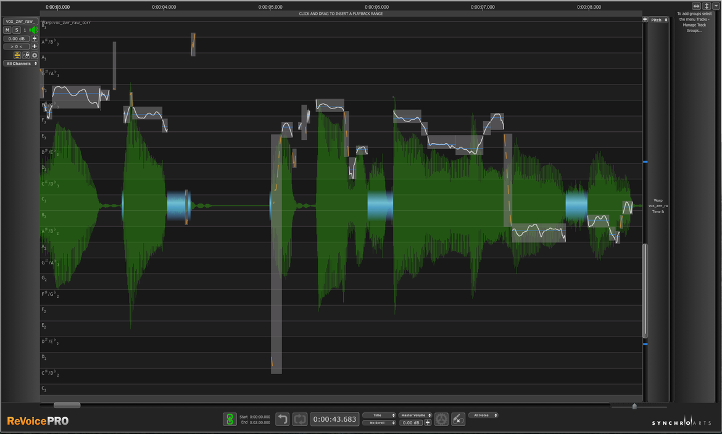Click the upper blue range marker on right edge
This screenshot has width=722, height=434.
coord(645,162)
